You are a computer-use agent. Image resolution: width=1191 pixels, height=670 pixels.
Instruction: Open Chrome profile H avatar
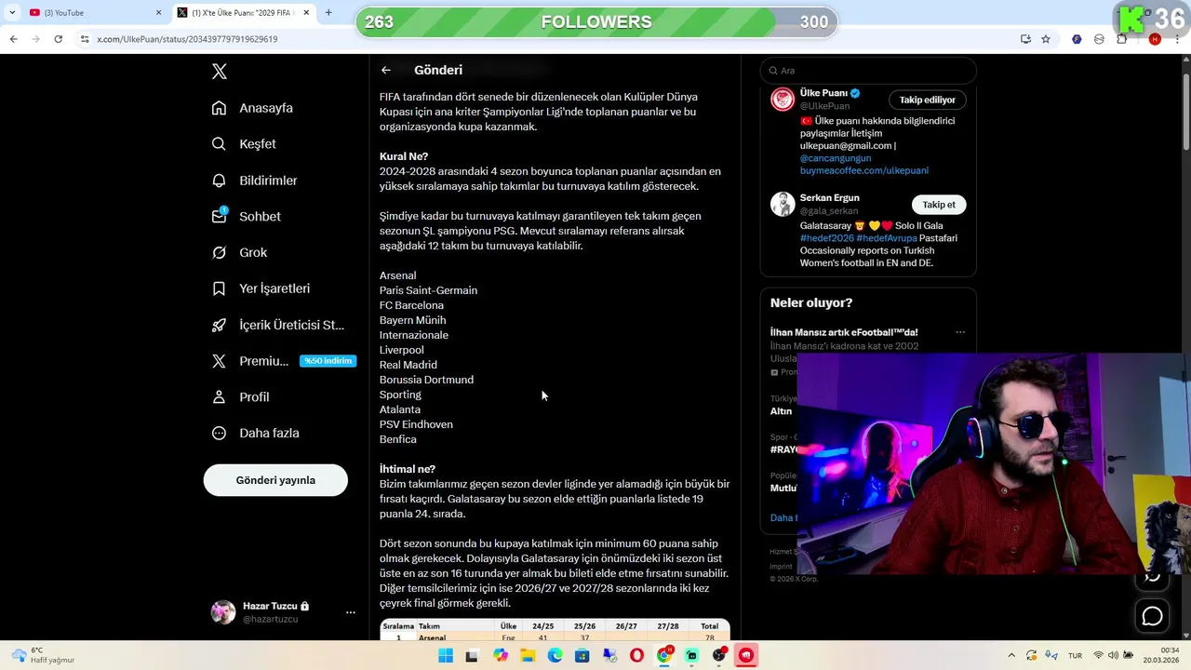1155,39
